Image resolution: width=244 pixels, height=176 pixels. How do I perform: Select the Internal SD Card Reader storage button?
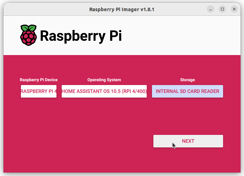point(188,91)
